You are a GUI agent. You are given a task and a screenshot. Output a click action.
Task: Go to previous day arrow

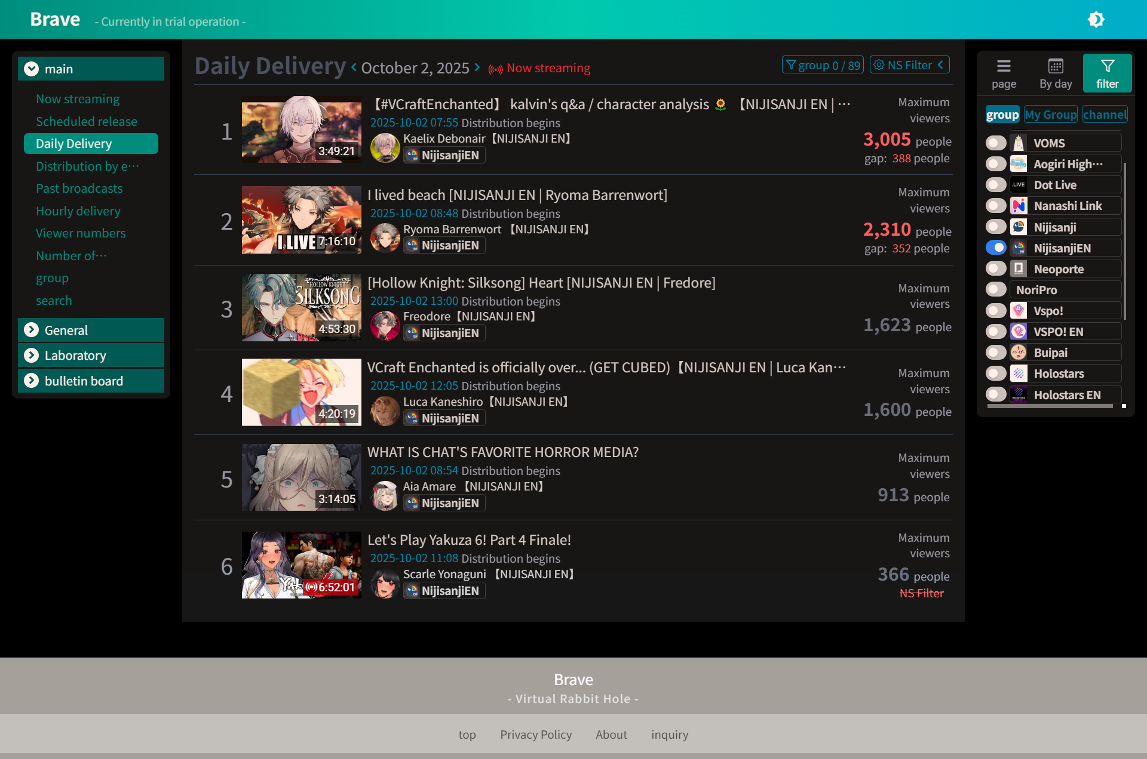coord(354,67)
